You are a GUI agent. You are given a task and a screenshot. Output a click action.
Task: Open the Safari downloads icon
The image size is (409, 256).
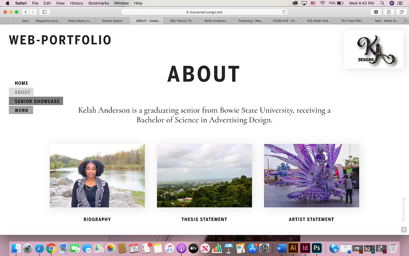pyautogui.click(x=376, y=12)
